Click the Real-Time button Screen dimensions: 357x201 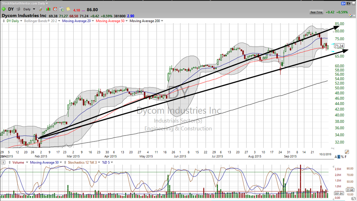(x=316, y=12)
